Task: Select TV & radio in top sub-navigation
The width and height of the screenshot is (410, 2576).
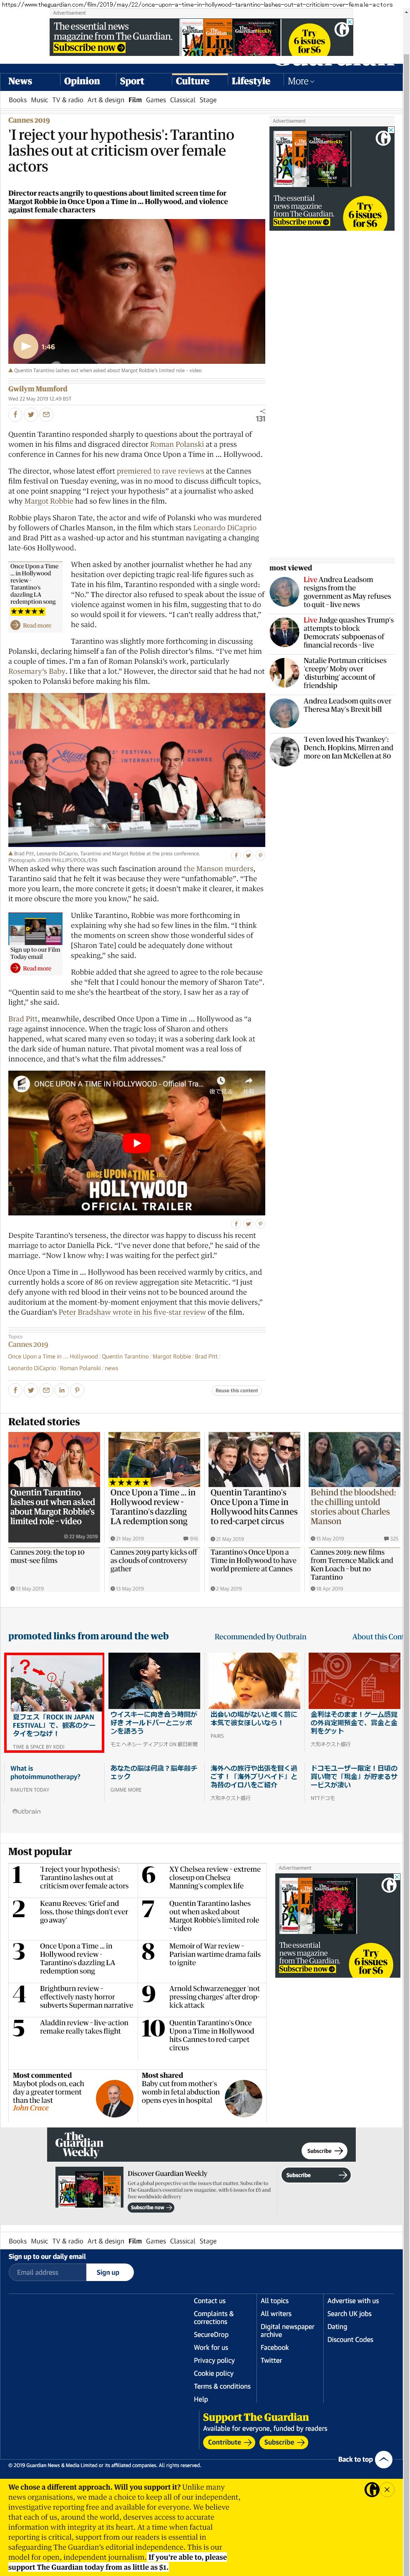Action: [x=67, y=100]
